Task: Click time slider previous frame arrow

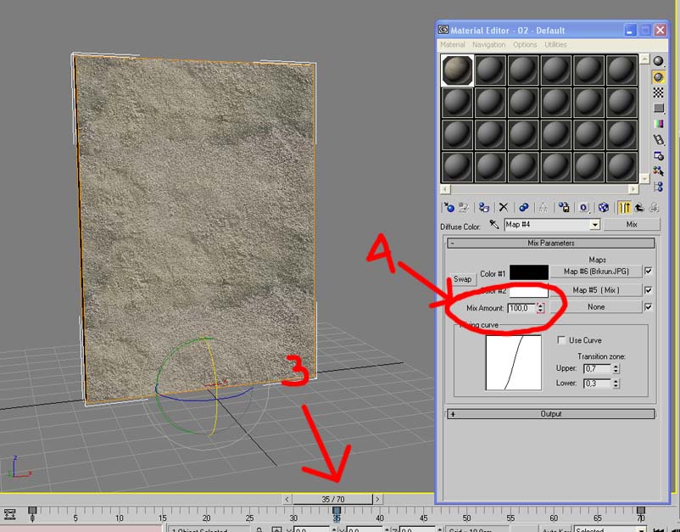Action: (x=287, y=499)
